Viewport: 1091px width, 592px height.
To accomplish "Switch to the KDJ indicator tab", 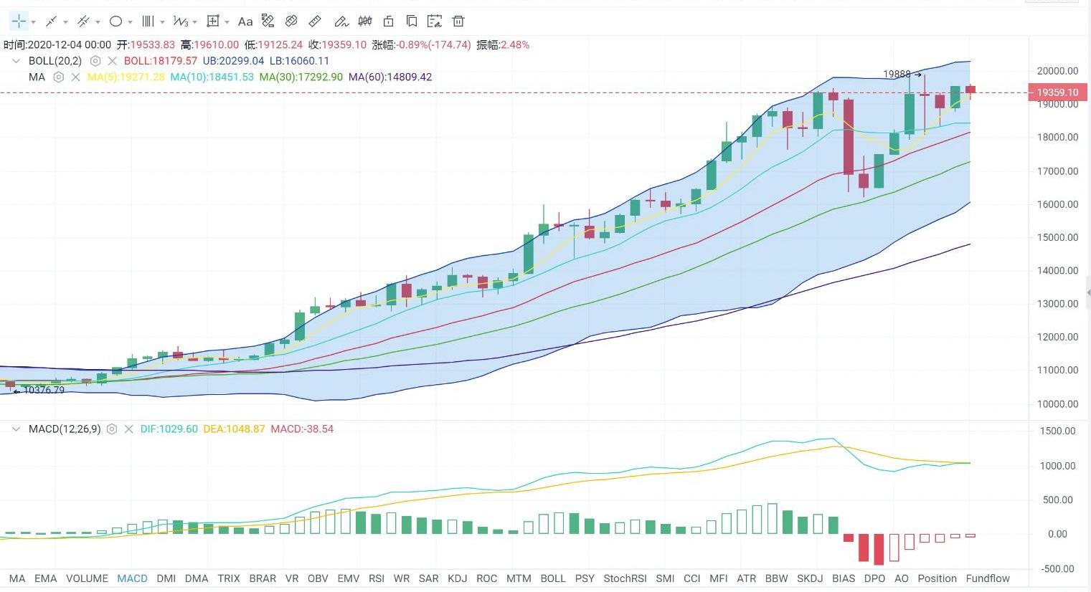I will [x=457, y=578].
